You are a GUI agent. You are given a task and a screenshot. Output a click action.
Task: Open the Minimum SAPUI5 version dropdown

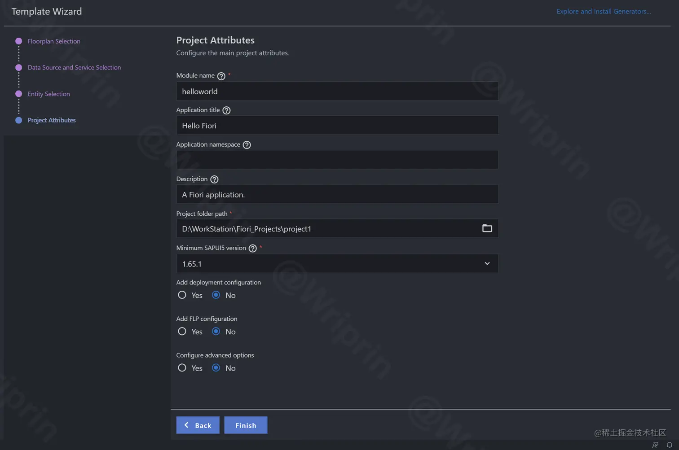(x=487, y=264)
